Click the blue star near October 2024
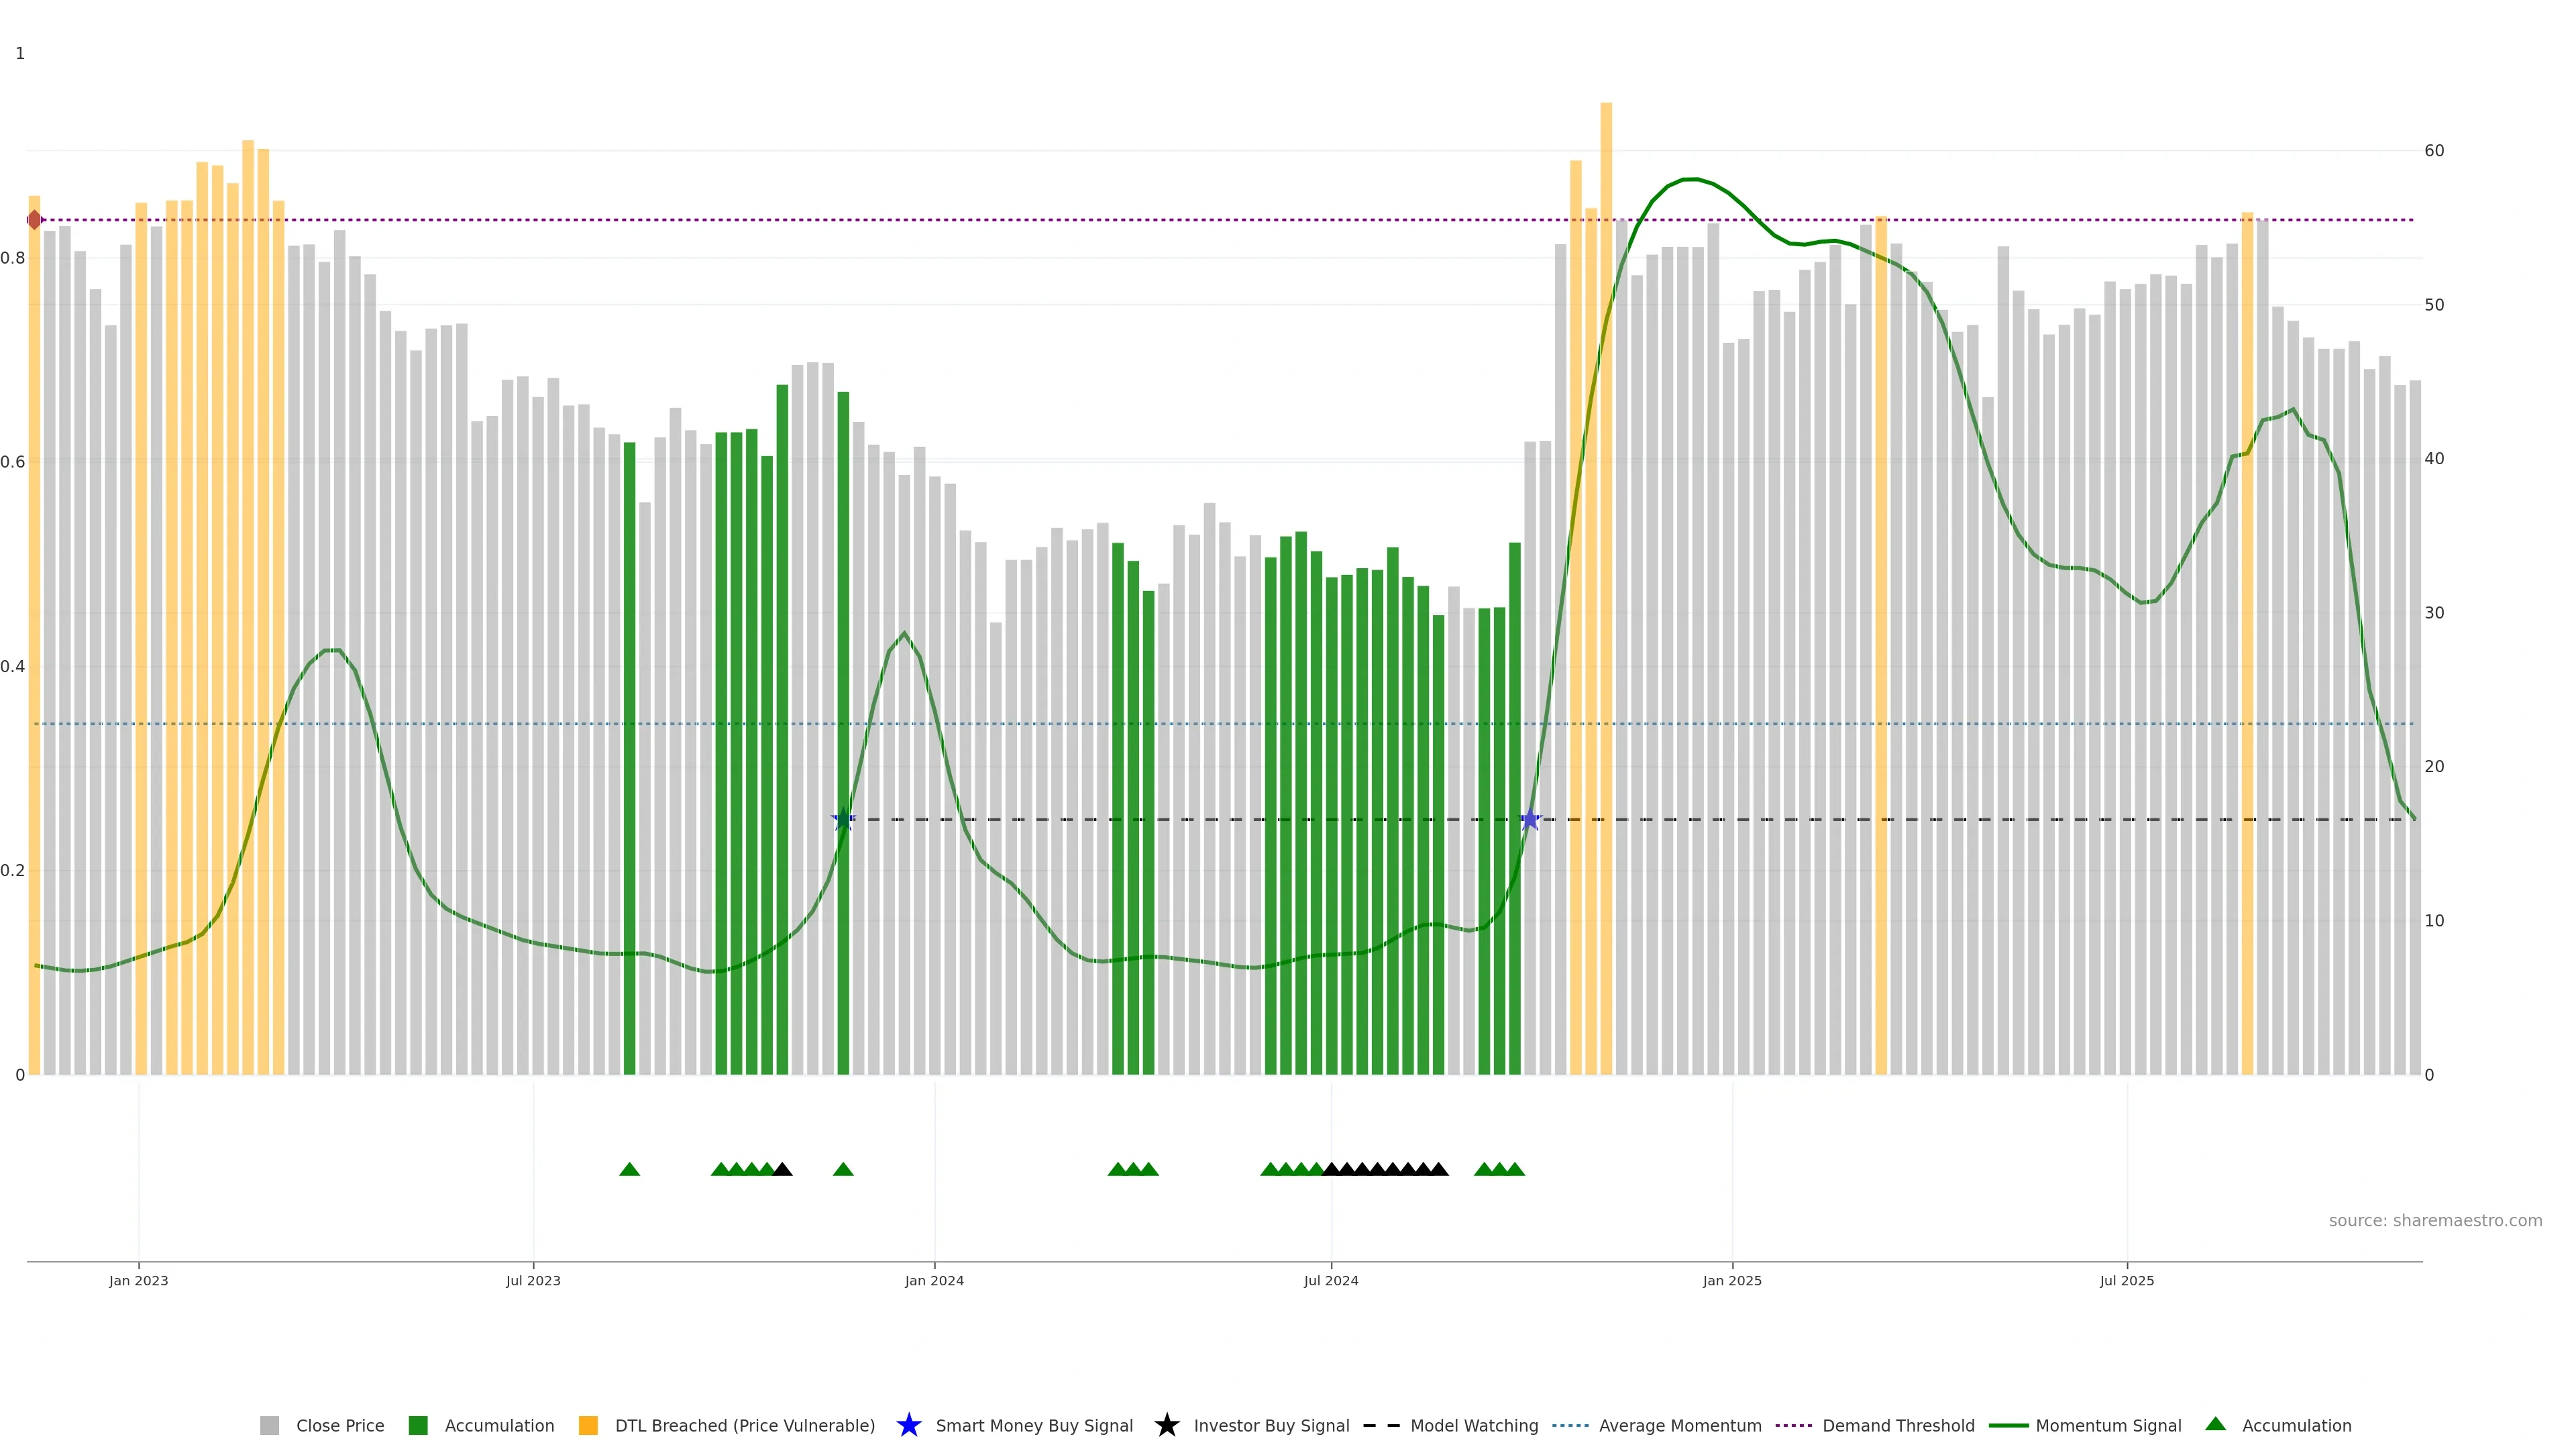2576x1449 pixels. [1530, 820]
